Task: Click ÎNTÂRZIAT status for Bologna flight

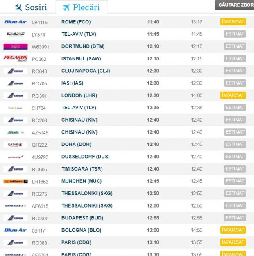Action: click(x=233, y=230)
